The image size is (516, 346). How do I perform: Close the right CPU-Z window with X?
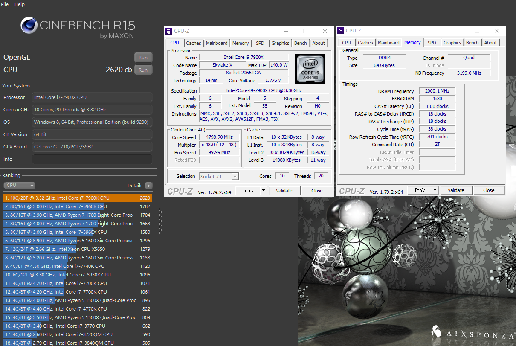[497, 31]
